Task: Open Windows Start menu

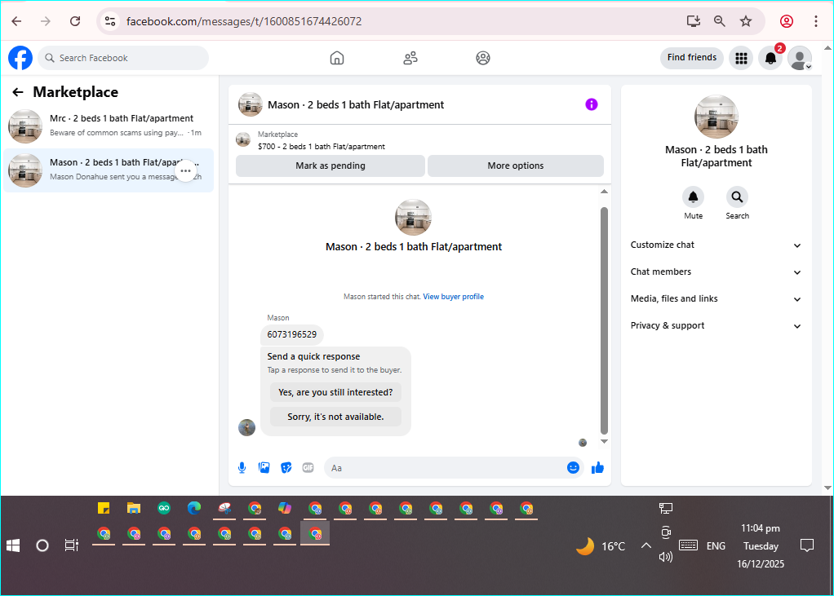Action: [13, 545]
